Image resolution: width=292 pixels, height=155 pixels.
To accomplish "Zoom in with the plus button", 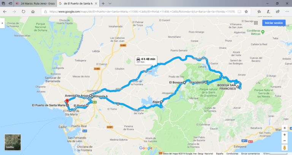I will 284,134.
